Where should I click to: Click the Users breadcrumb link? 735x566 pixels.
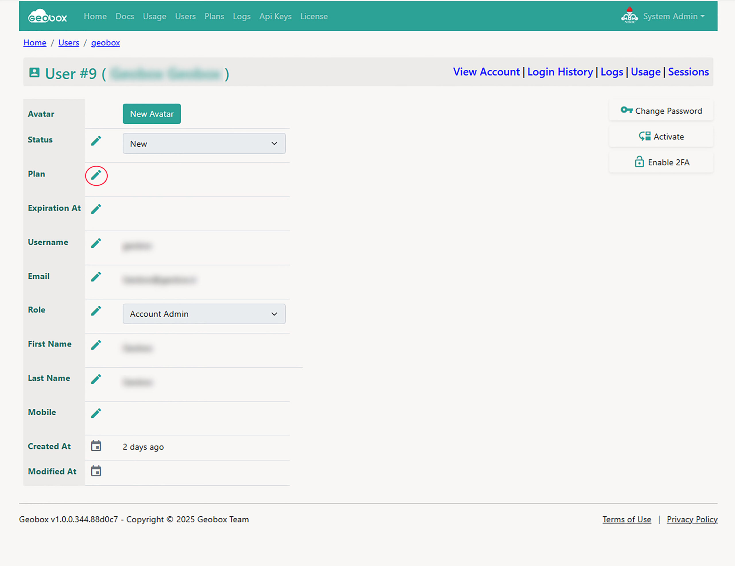pos(69,43)
